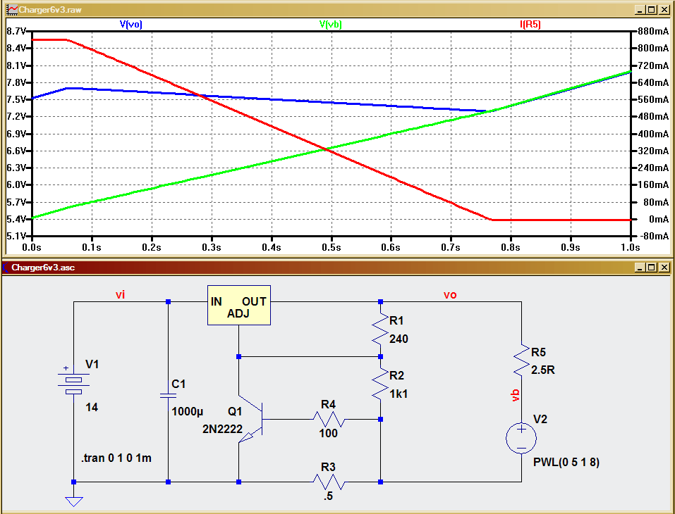Select the C1 capacitor symbol
Image resolution: width=675 pixels, height=514 pixels.
click(x=169, y=395)
